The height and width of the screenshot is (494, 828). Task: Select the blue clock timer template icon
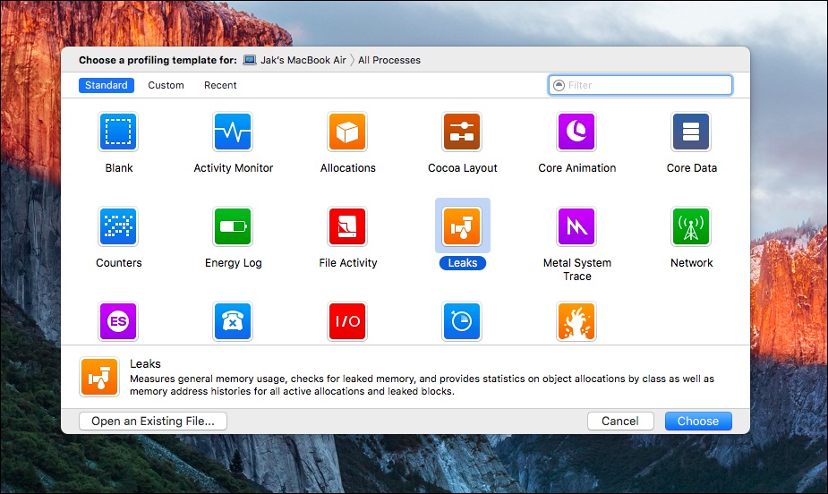(x=462, y=321)
